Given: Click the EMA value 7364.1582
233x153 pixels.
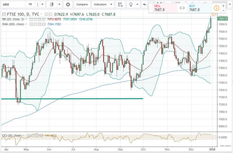Looking at the screenshot, I should click(x=54, y=24).
